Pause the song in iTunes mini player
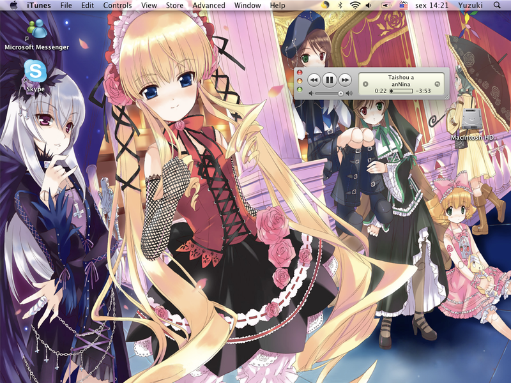511x383 pixels. click(329, 80)
